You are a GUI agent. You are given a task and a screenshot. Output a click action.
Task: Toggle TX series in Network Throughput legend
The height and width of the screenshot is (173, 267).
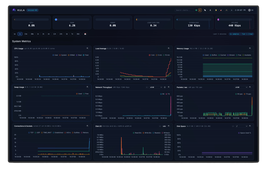168,94
